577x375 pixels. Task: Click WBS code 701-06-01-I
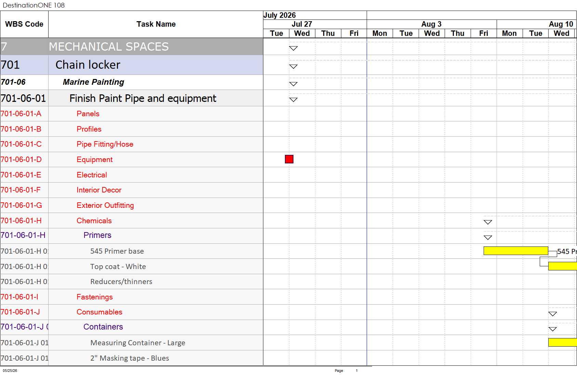tap(19, 297)
